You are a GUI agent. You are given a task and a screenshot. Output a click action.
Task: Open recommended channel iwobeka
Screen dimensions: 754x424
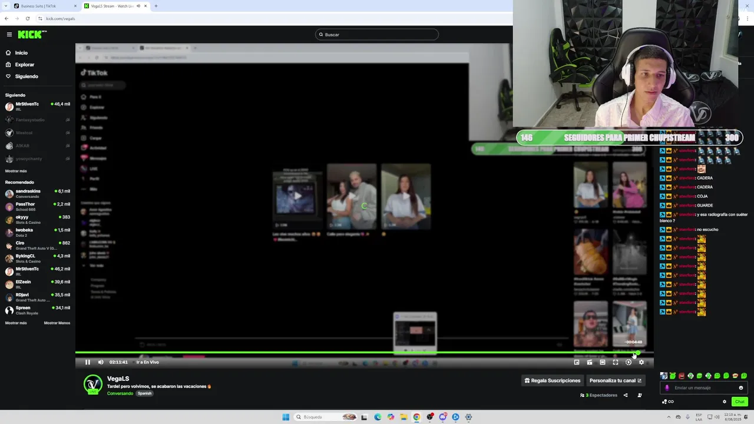38,233
